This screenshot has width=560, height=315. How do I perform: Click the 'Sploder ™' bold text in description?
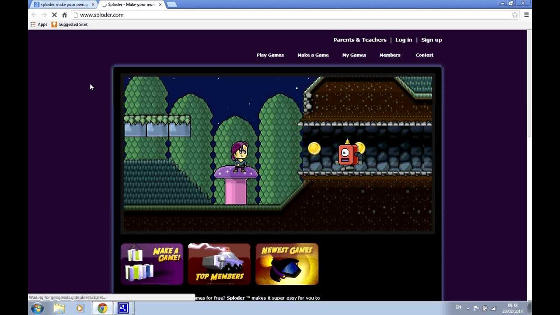238,298
